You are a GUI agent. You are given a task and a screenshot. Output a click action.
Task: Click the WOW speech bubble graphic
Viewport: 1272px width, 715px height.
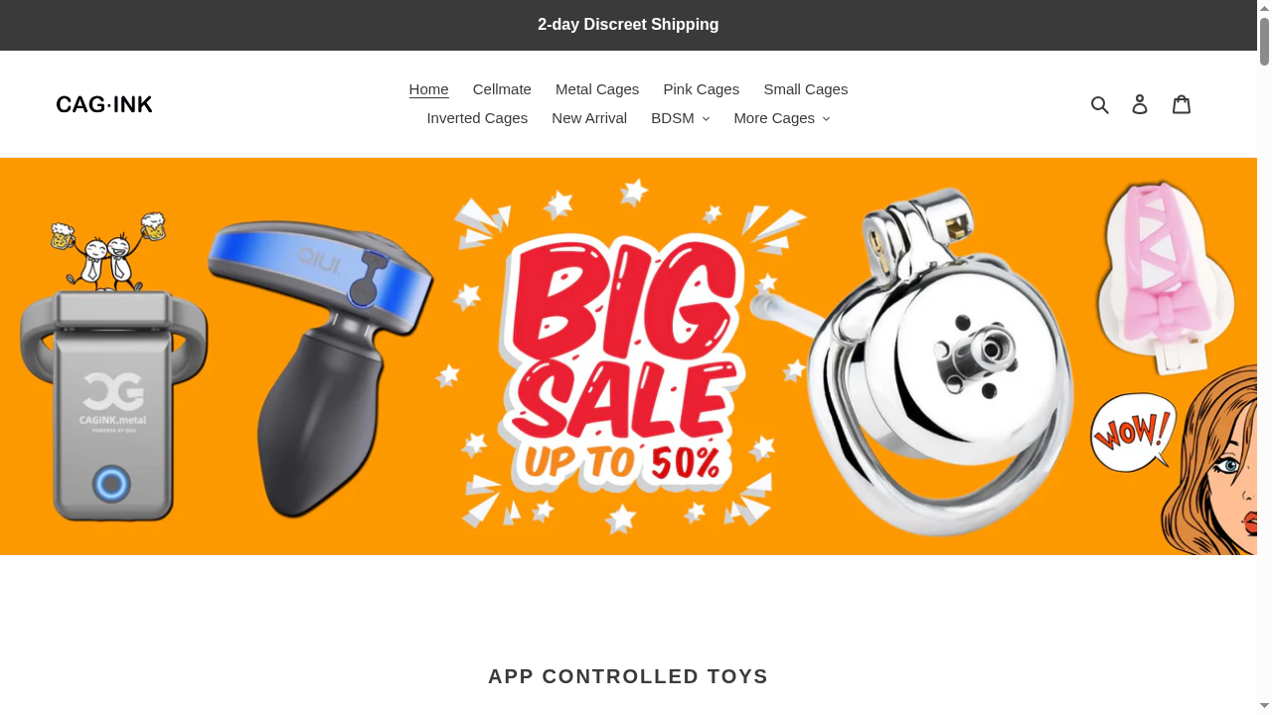(x=1133, y=432)
